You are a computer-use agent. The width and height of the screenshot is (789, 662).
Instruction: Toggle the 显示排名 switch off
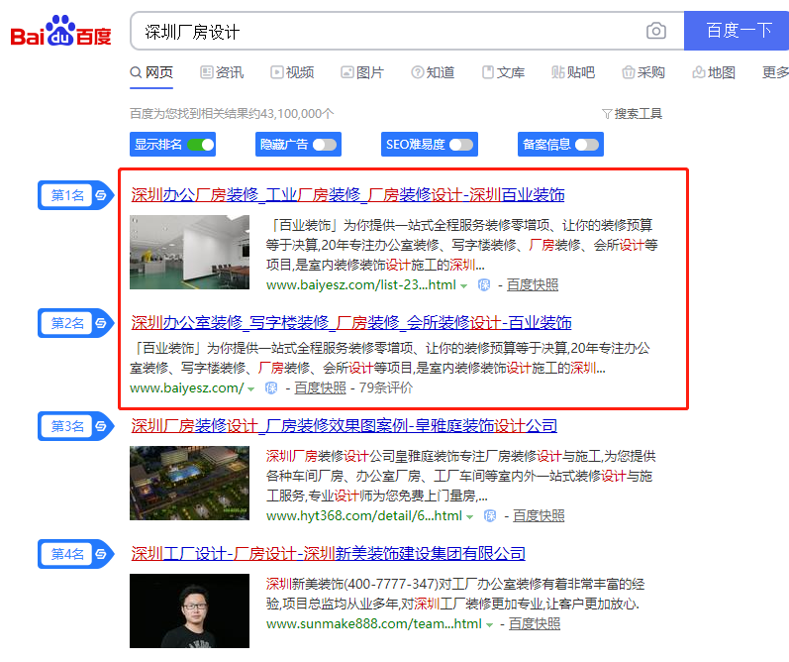tap(201, 145)
